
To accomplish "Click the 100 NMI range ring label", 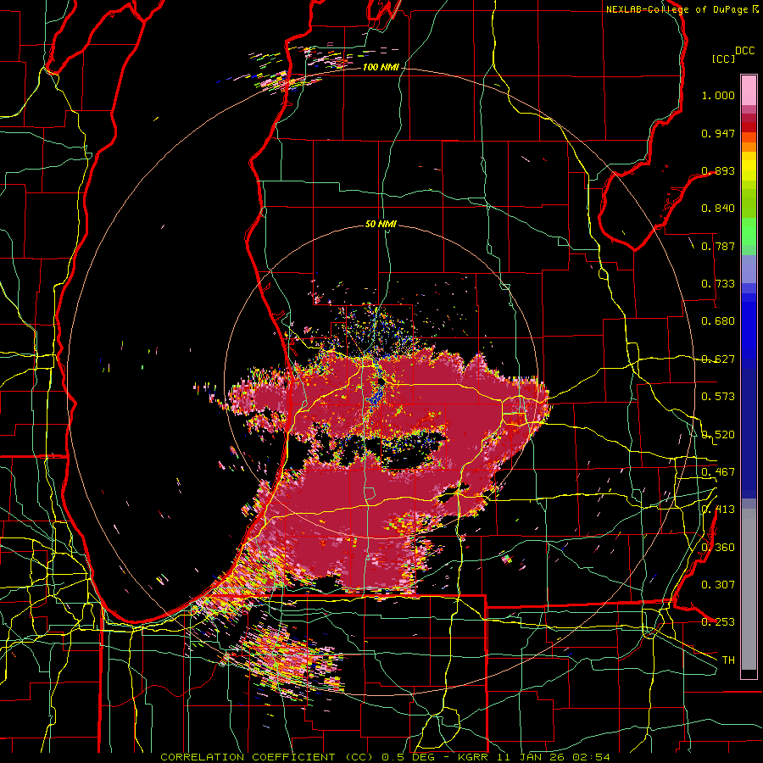I will point(380,67).
